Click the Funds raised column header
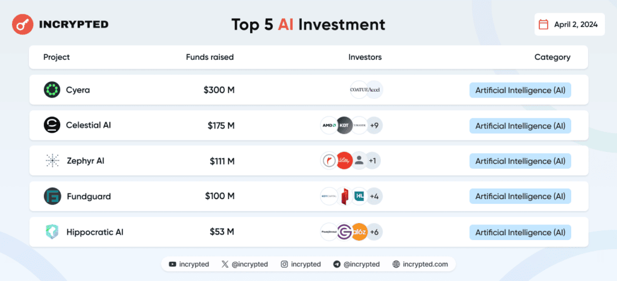 tap(210, 57)
